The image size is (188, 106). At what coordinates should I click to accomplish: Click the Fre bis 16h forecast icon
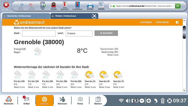pyautogui.click(x=46, y=75)
